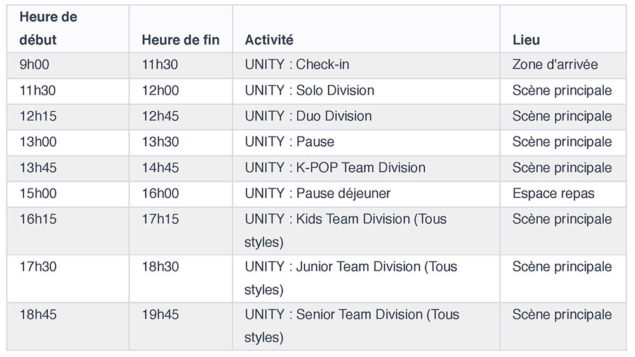The width and height of the screenshot is (635, 357).
Task: Select the "19h45" end time cell
Action: click(160, 315)
